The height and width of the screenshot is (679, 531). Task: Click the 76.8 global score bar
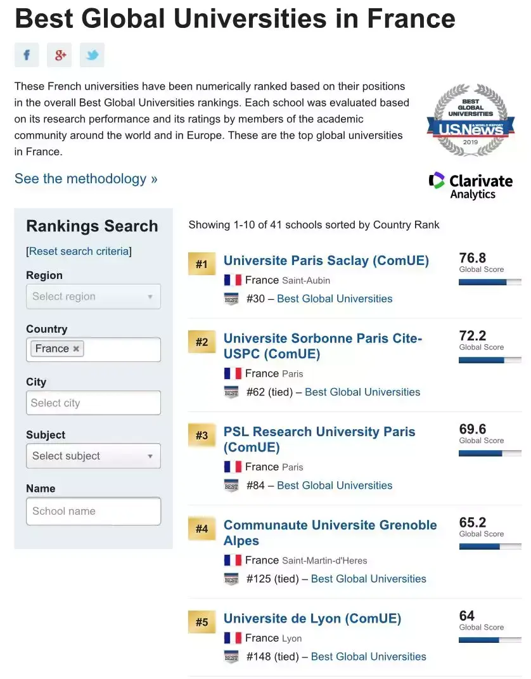tap(490, 281)
